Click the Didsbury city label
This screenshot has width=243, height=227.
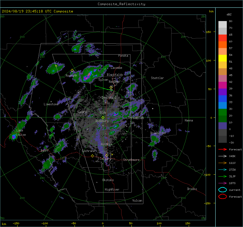click(x=102, y=121)
